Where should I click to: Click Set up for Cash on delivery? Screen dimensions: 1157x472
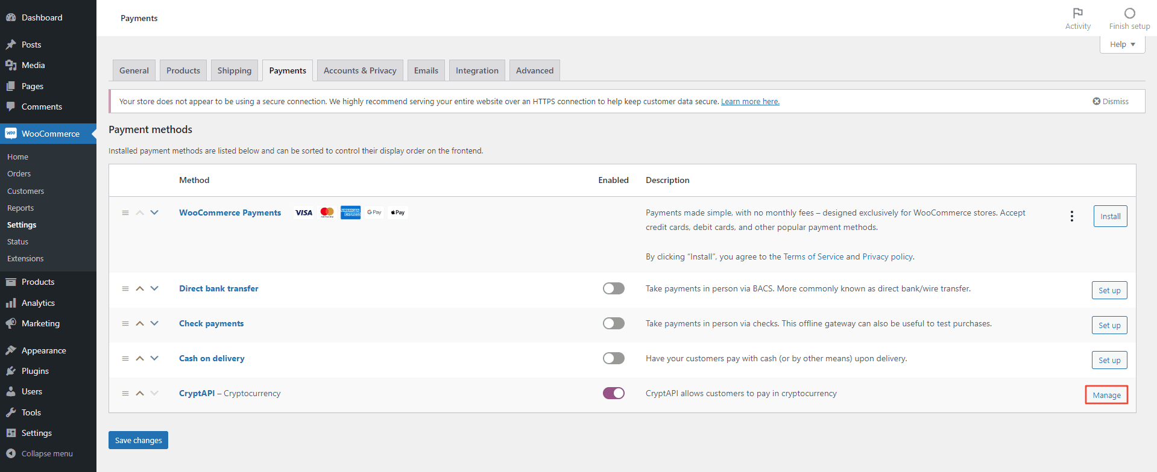click(x=1109, y=360)
